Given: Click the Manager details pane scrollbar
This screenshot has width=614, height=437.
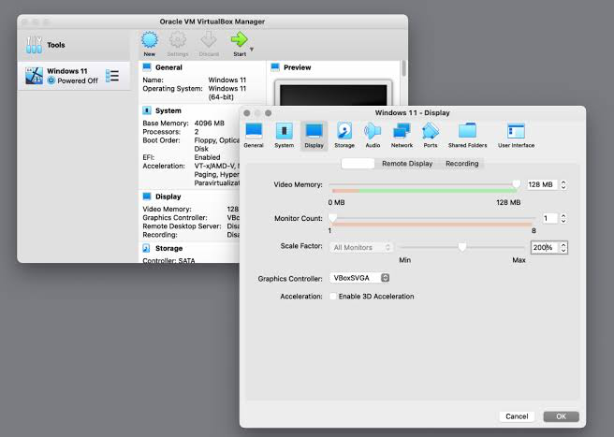Looking at the screenshot, I should 403,68.
